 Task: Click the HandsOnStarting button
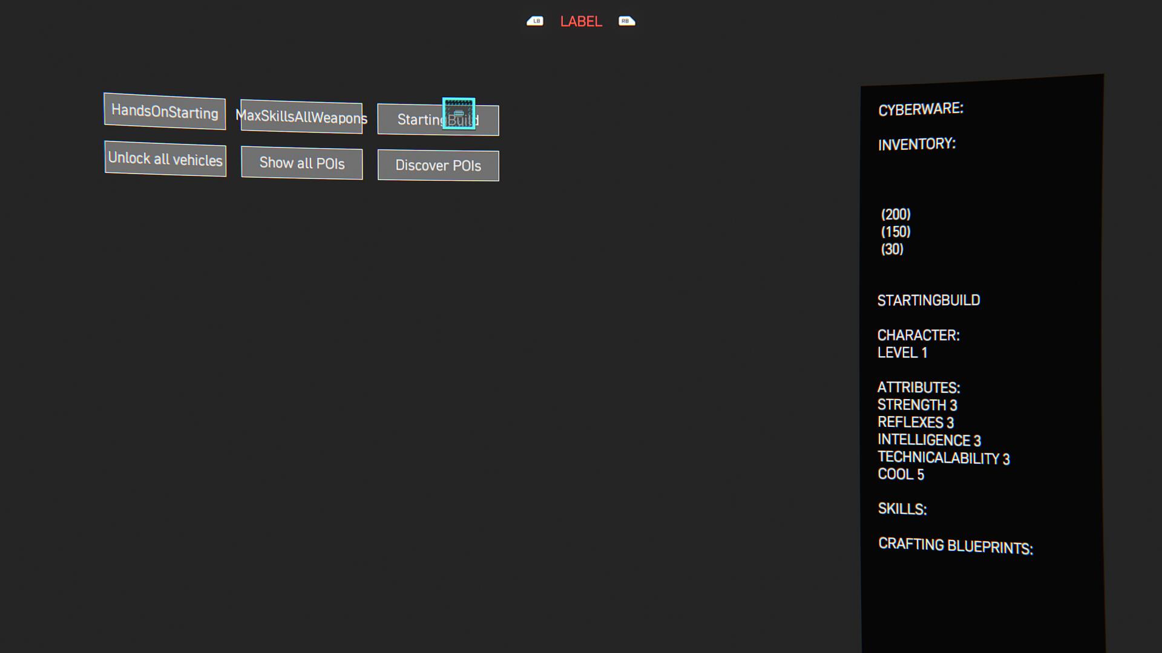(x=165, y=112)
